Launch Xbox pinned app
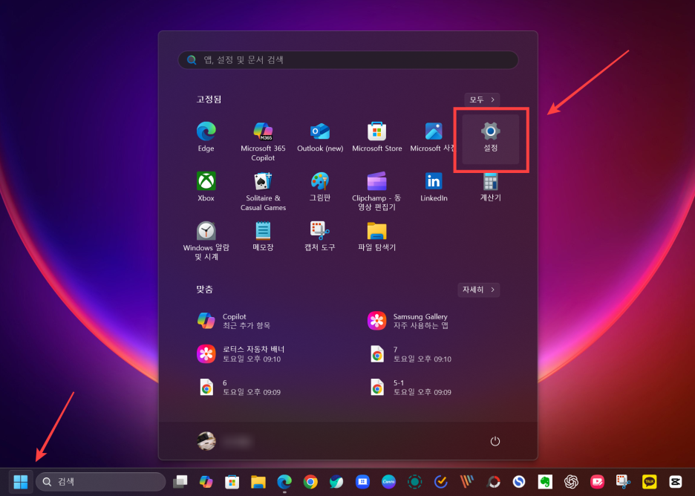The width and height of the screenshot is (695, 496). 206,186
